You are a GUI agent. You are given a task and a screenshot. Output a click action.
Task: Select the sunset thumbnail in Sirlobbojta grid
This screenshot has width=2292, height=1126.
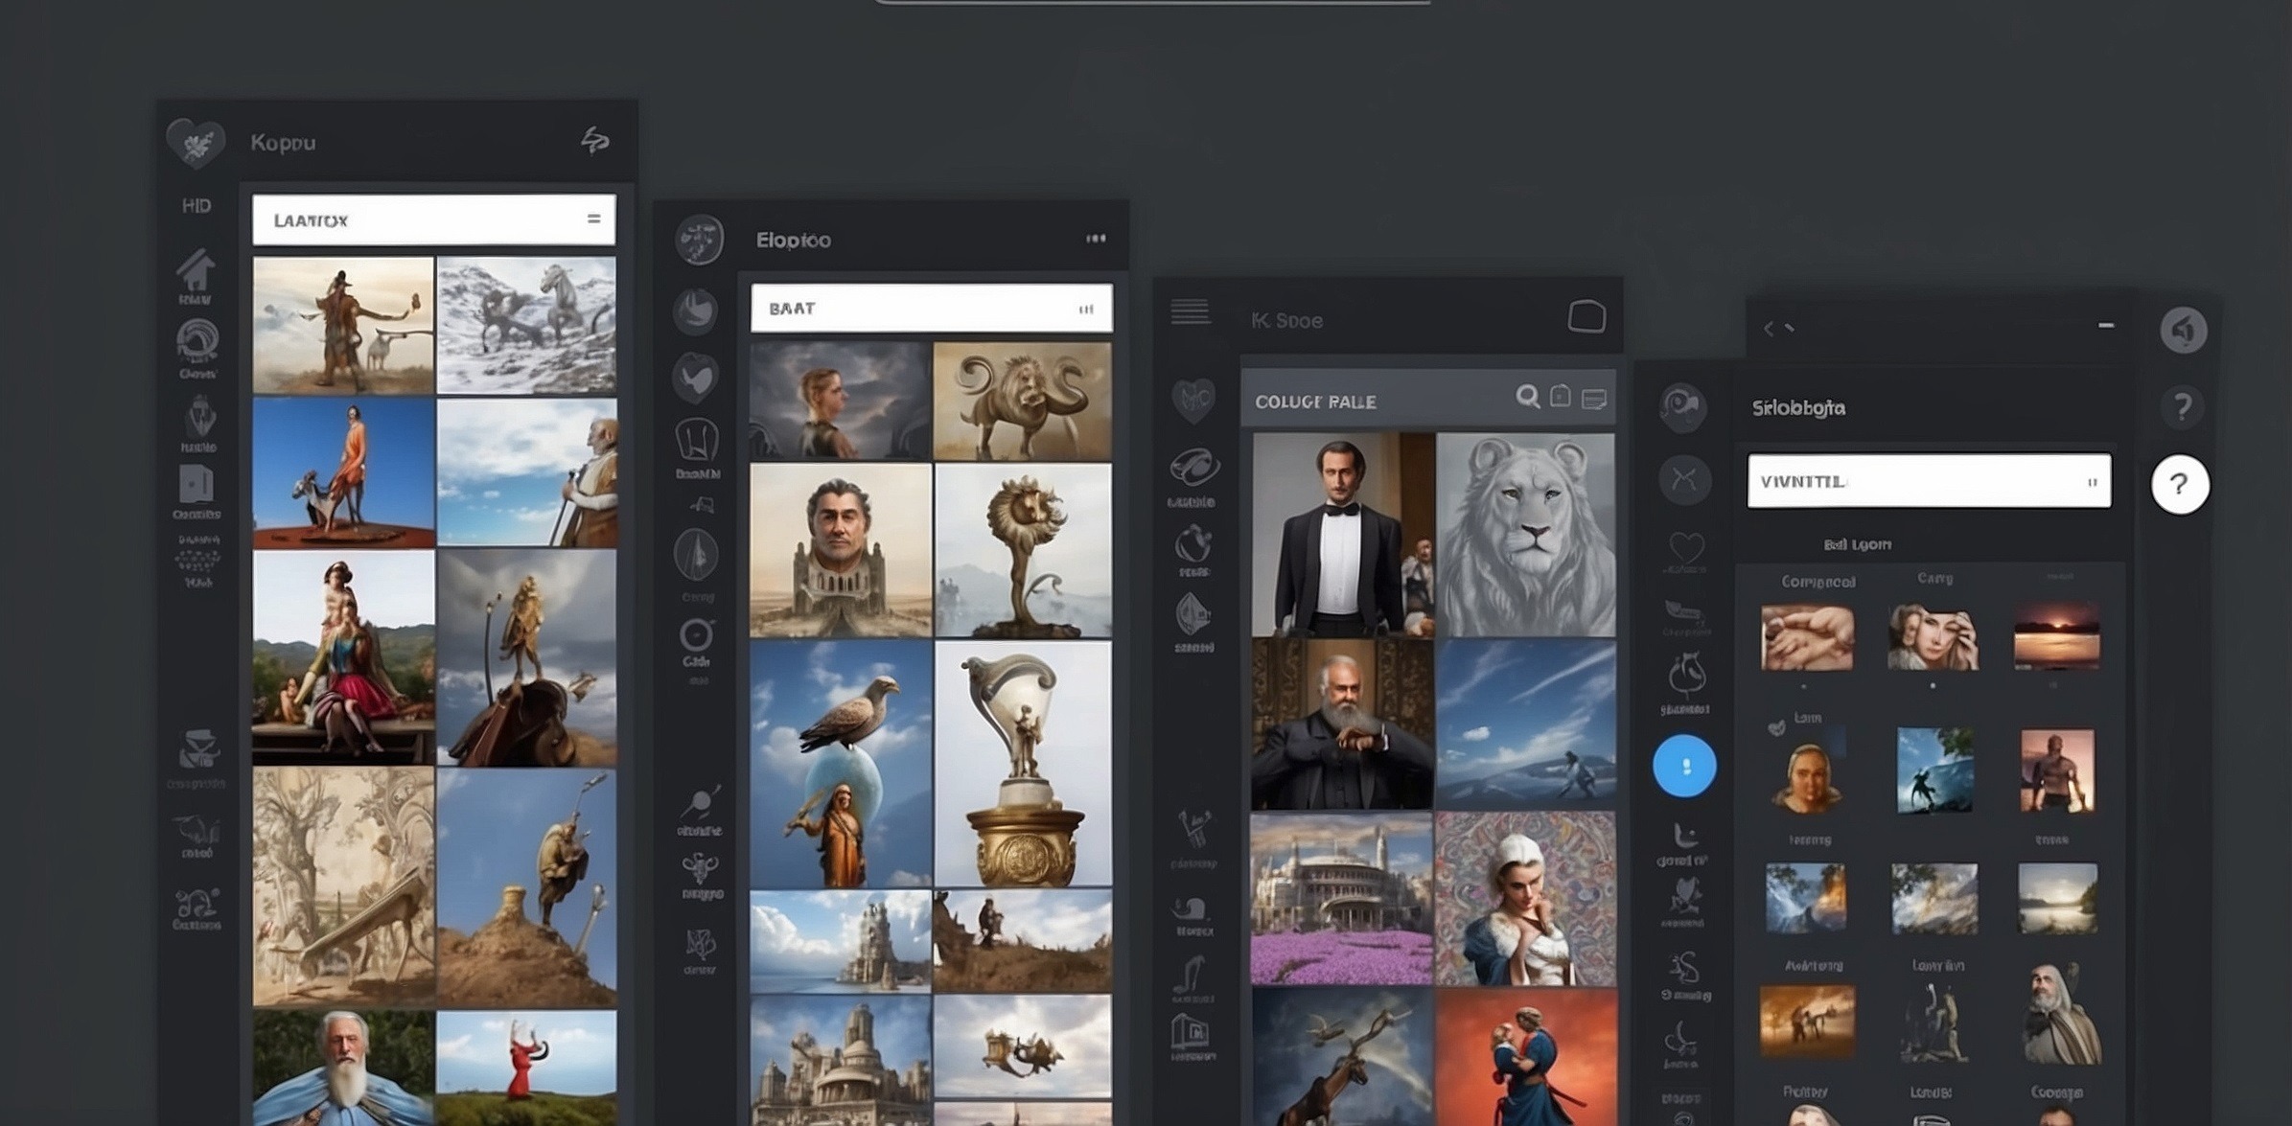(x=2057, y=635)
